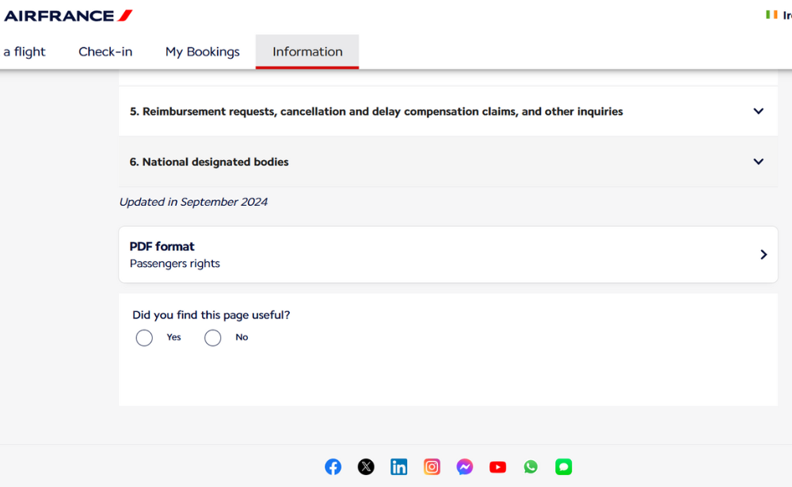
Task: Switch to the Information tab
Action: coord(307,51)
